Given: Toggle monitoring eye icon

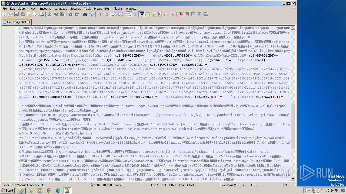Looking at the screenshot, I should click(172, 14).
